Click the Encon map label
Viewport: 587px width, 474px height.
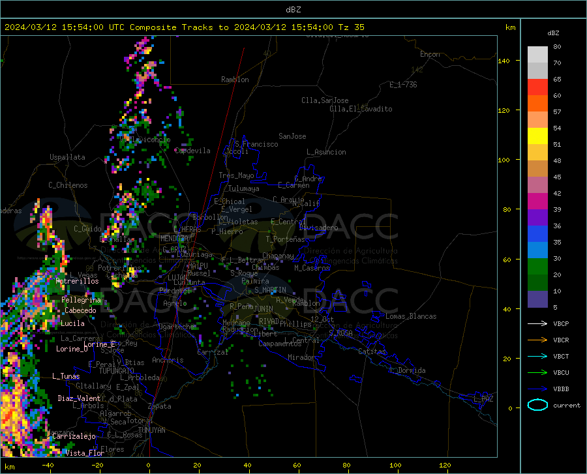tap(430, 54)
